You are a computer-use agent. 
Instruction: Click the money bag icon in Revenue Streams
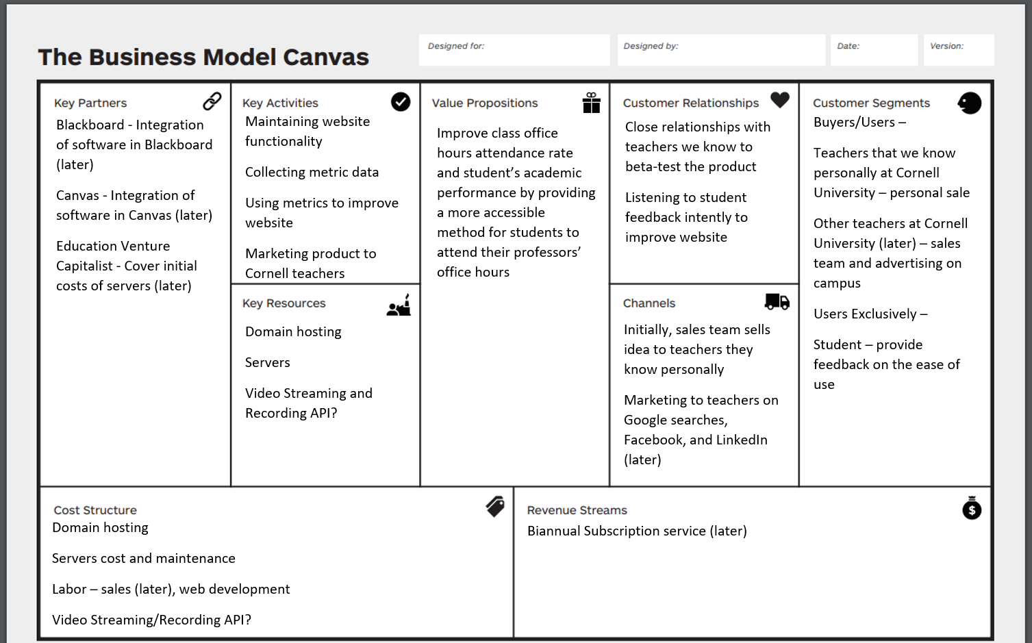click(x=972, y=508)
